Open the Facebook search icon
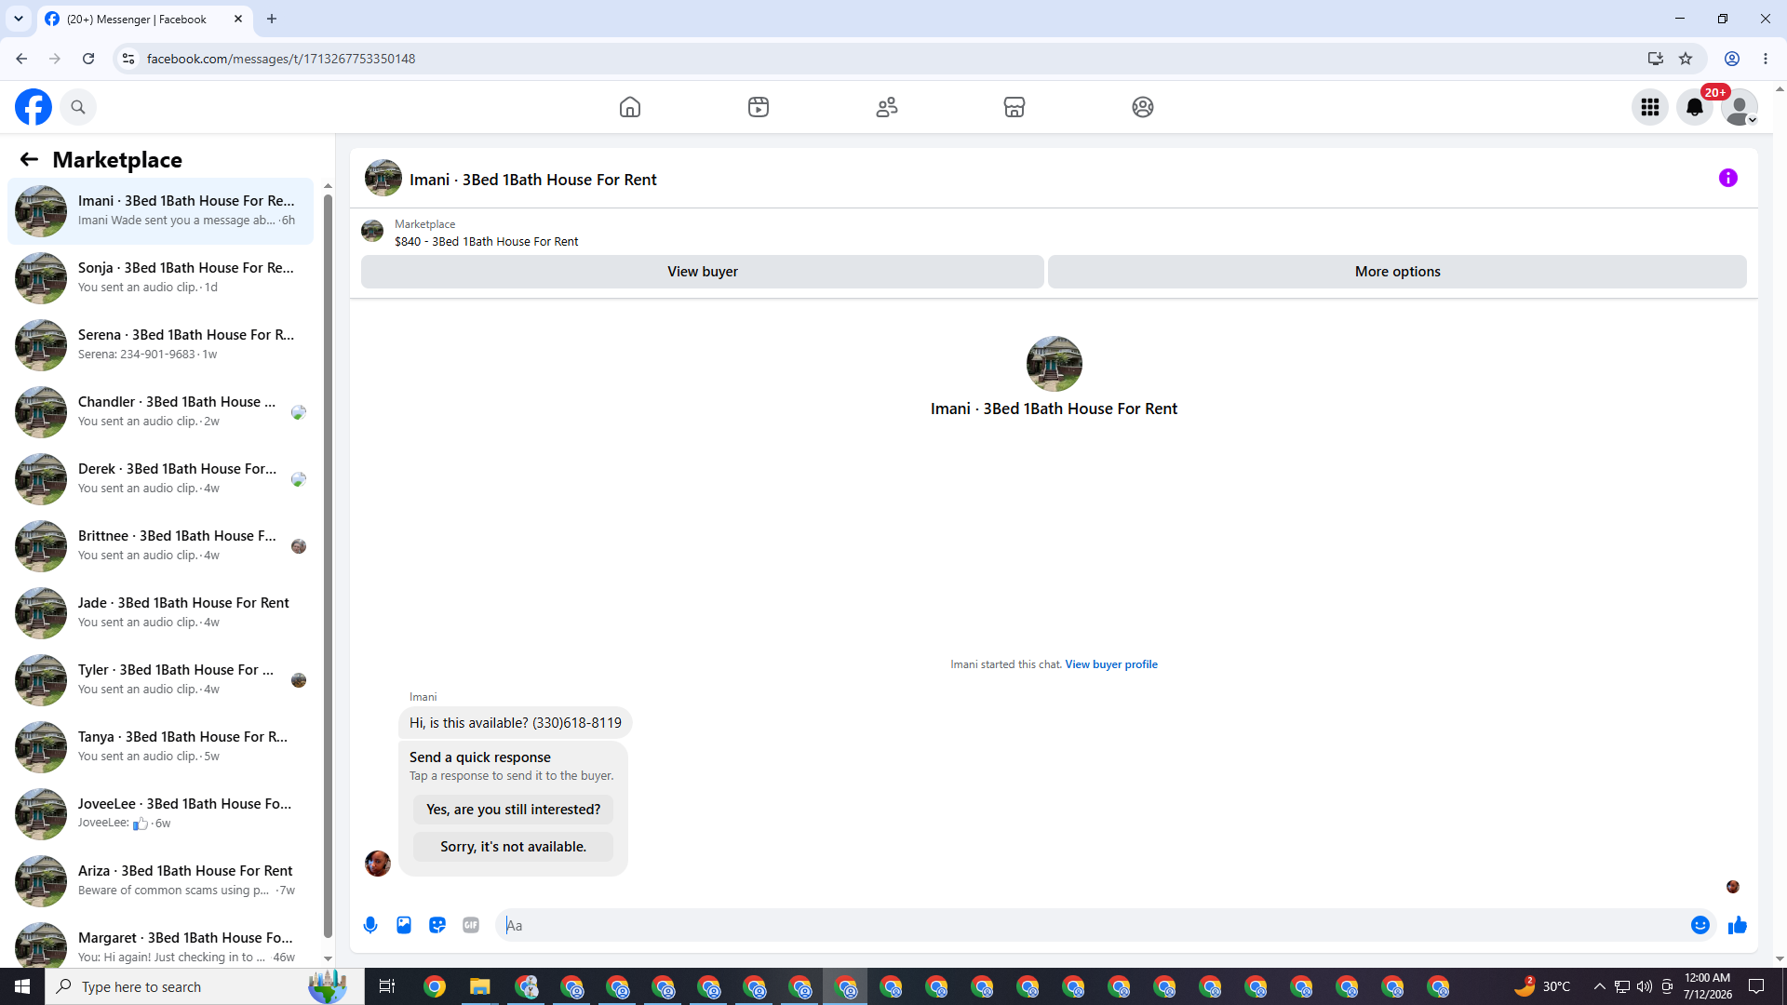The width and height of the screenshot is (1787, 1005). 78,107
